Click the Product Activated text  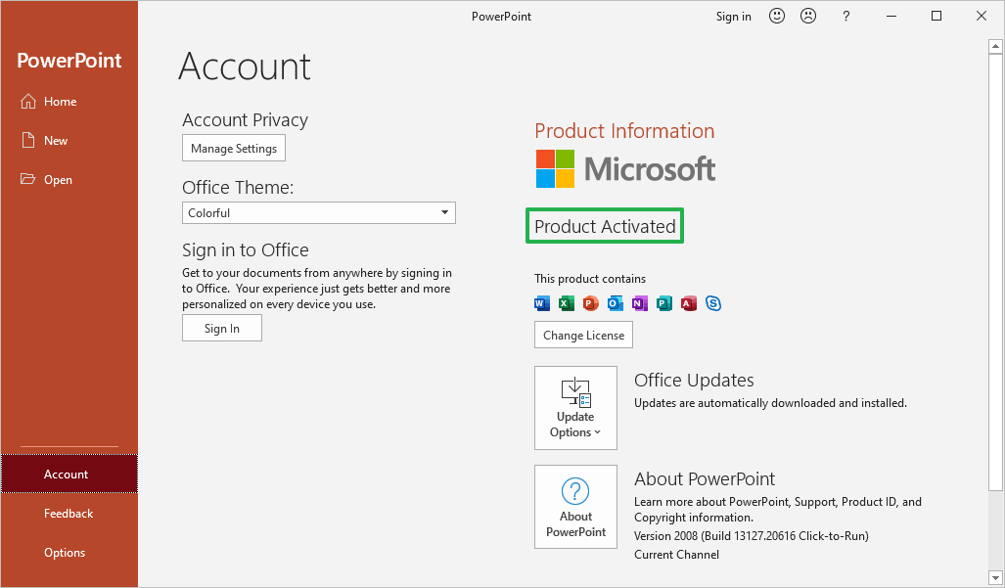(x=605, y=226)
